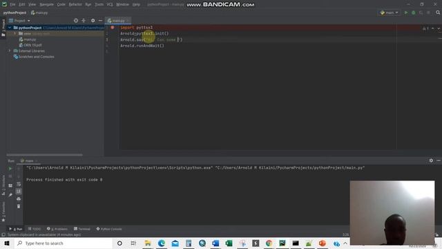This screenshot has height=249, width=442.
Task: Expand External Libraries node
Action: click(10, 50)
